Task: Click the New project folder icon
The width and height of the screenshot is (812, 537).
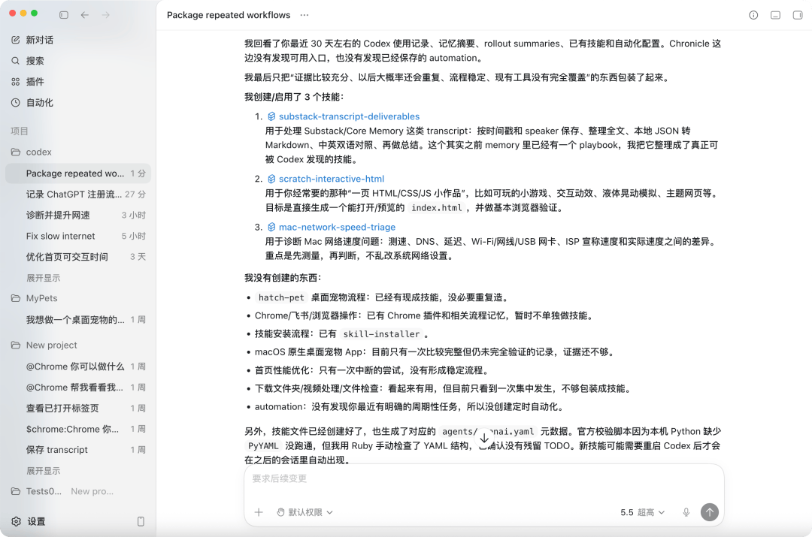Action: [16, 345]
